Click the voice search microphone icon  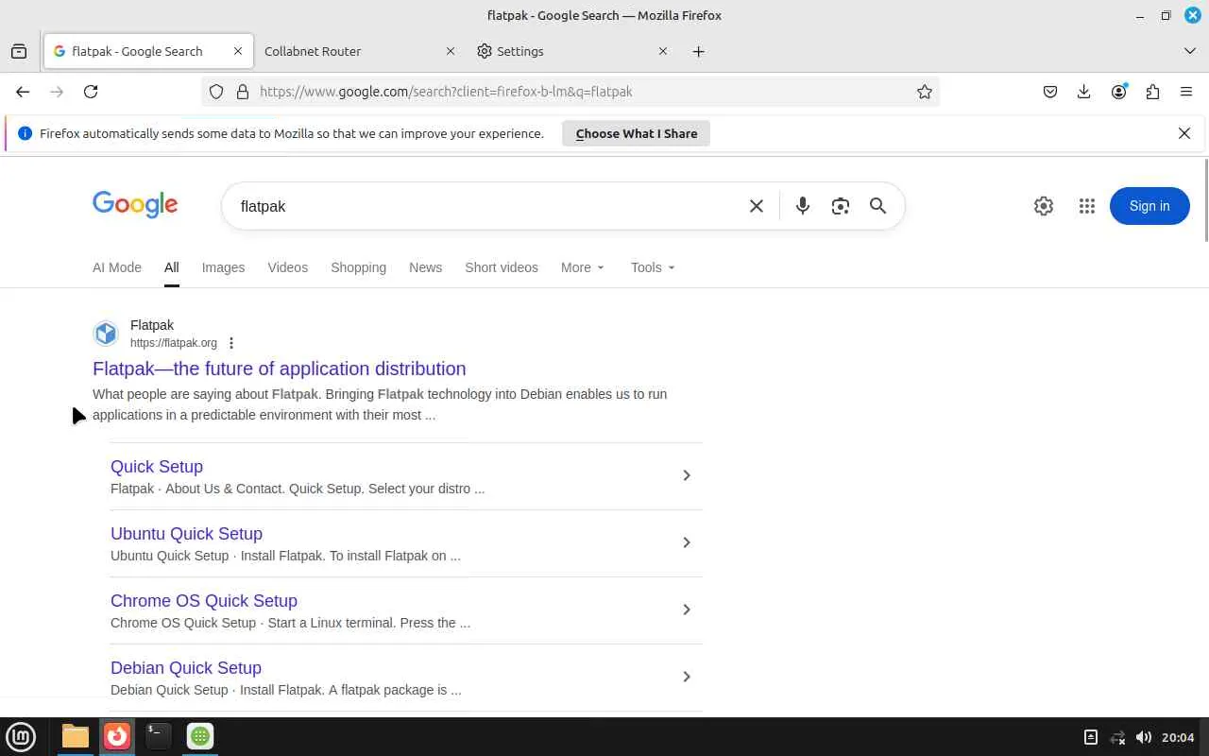click(802, 206)
